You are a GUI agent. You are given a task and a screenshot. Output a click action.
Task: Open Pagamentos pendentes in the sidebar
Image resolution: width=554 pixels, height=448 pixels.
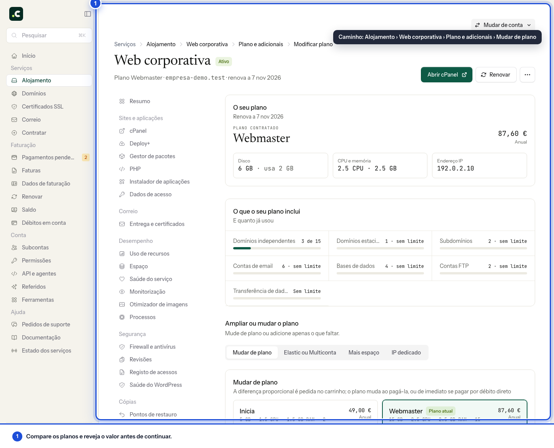(49, 157)
